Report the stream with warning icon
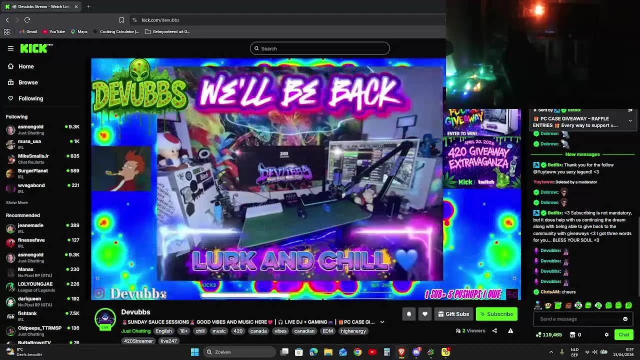Screen dimensions: 640x360 click(510, 330)
